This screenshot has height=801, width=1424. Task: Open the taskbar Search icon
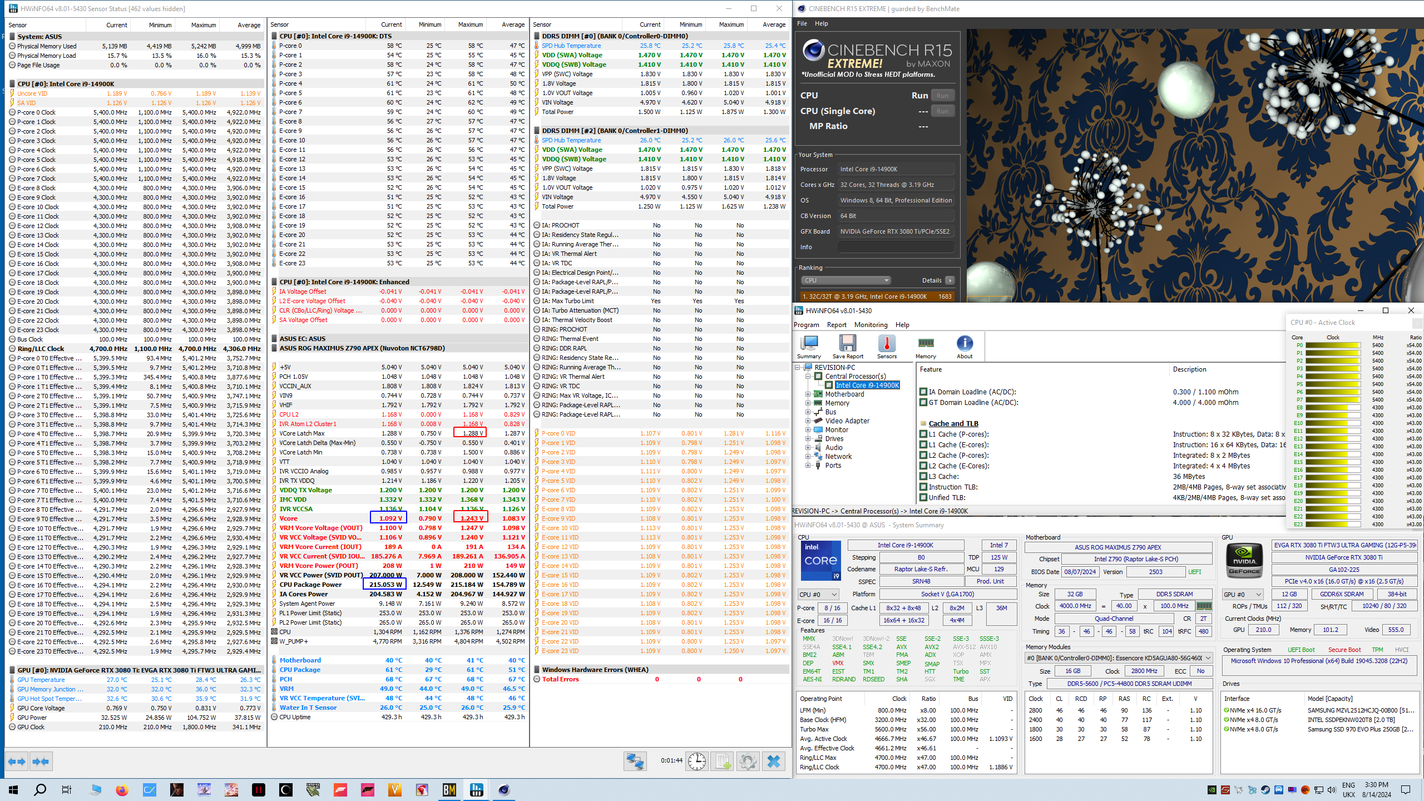click(40, 790)
